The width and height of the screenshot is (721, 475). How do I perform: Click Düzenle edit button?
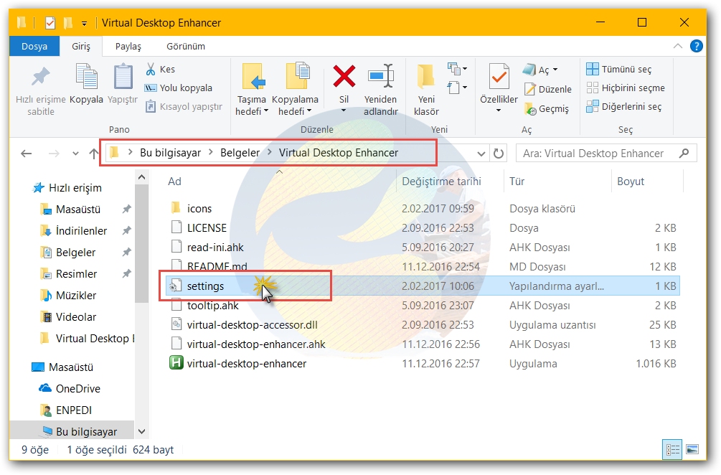pyautogui.click(x=547, y=89)
